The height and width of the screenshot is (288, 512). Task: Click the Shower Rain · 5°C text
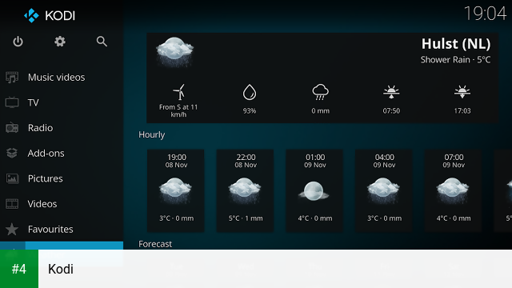point(455,60)
